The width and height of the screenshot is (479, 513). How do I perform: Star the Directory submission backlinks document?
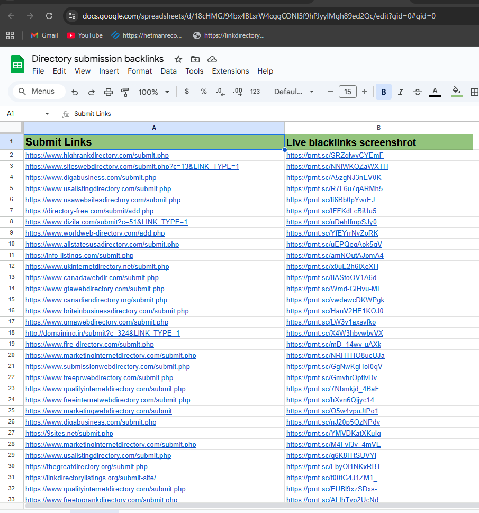[x=178, y=59]
